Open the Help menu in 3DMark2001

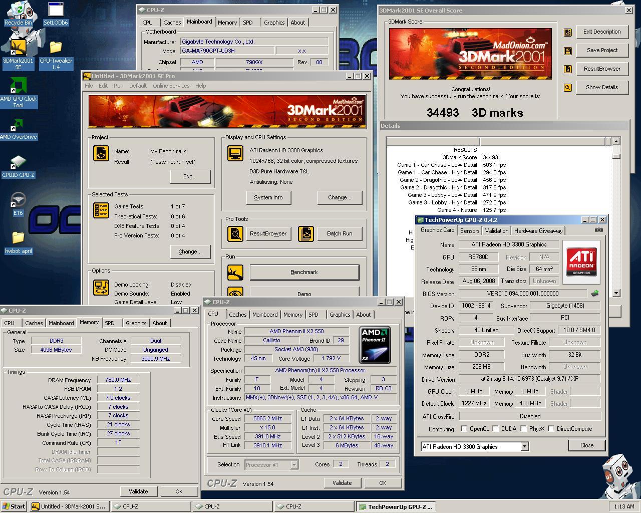200,86
